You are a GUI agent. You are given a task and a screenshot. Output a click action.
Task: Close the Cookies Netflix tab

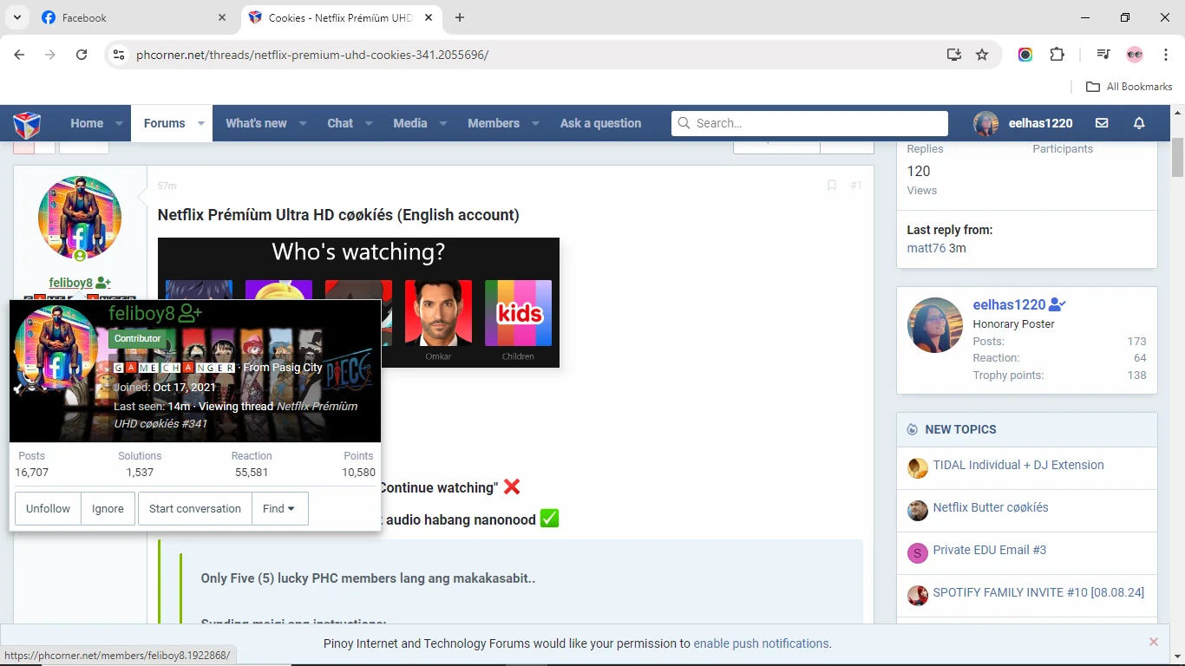429,17
